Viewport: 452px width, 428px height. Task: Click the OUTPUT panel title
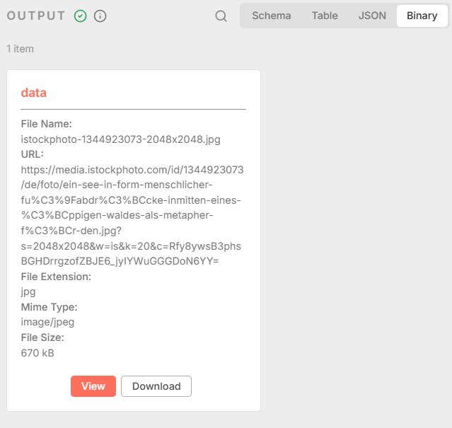tap(36, 16)
